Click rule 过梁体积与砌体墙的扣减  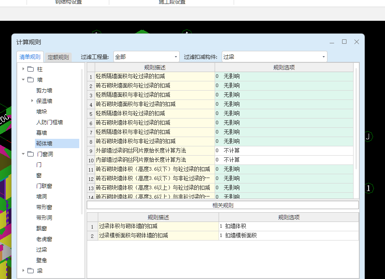pyautogui.click(x=158, y=226)
